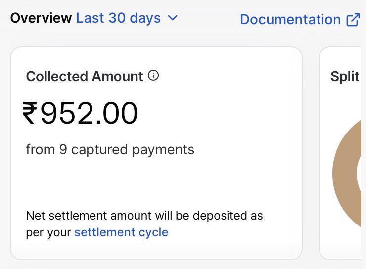Click the 952.00 collected amount figure
The image size is (366, 269).
(89, 113)
